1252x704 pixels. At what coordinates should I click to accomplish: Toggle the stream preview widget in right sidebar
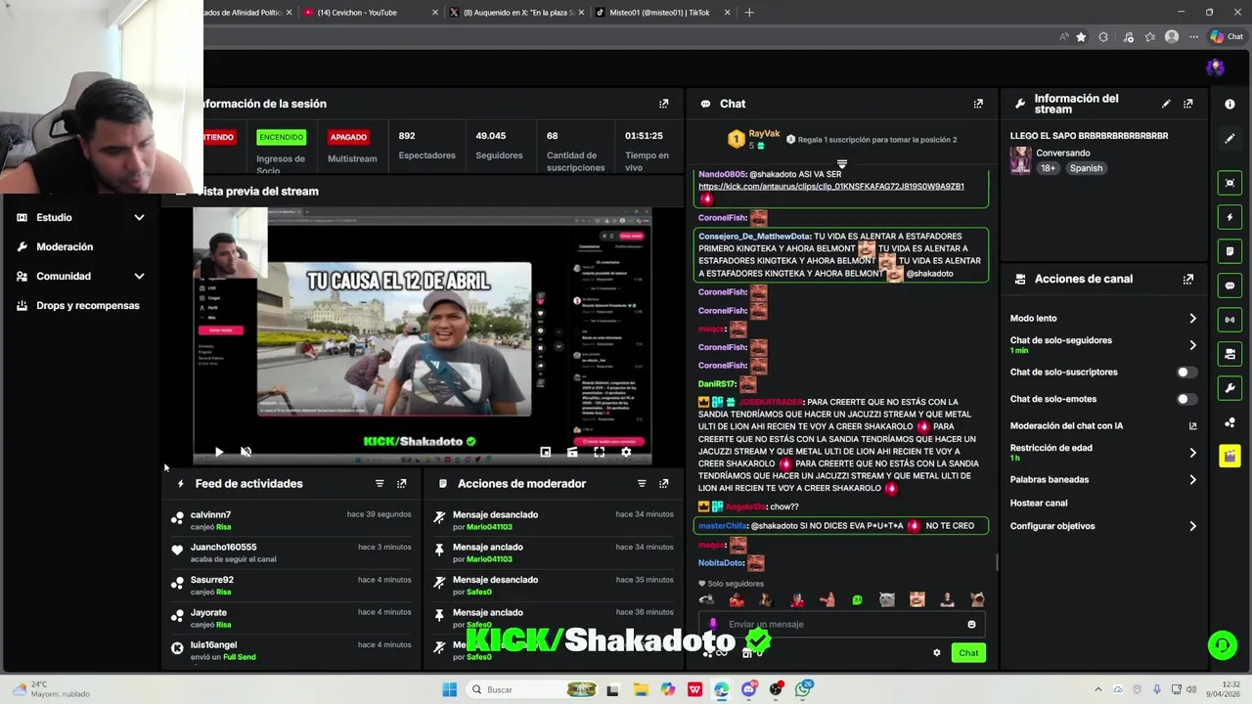1230,183
